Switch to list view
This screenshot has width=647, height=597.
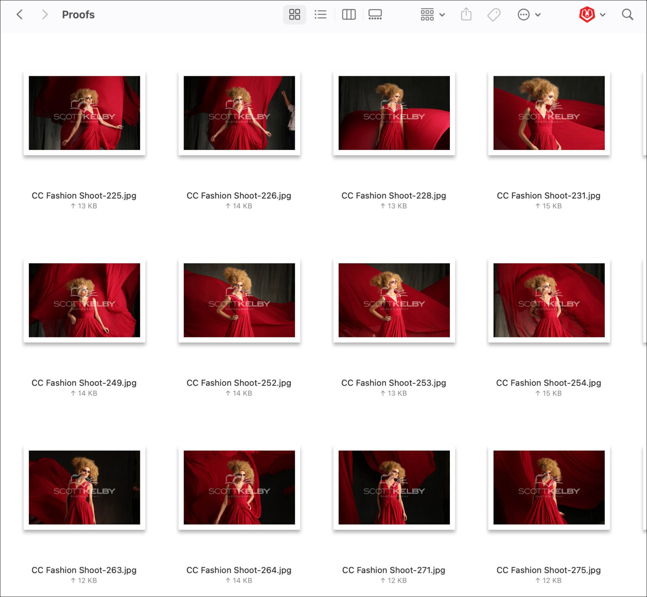(320, 14)
